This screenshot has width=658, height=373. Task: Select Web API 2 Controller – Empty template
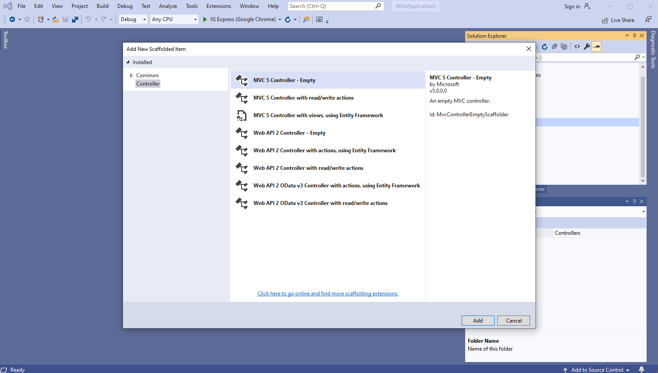(289, 133)
